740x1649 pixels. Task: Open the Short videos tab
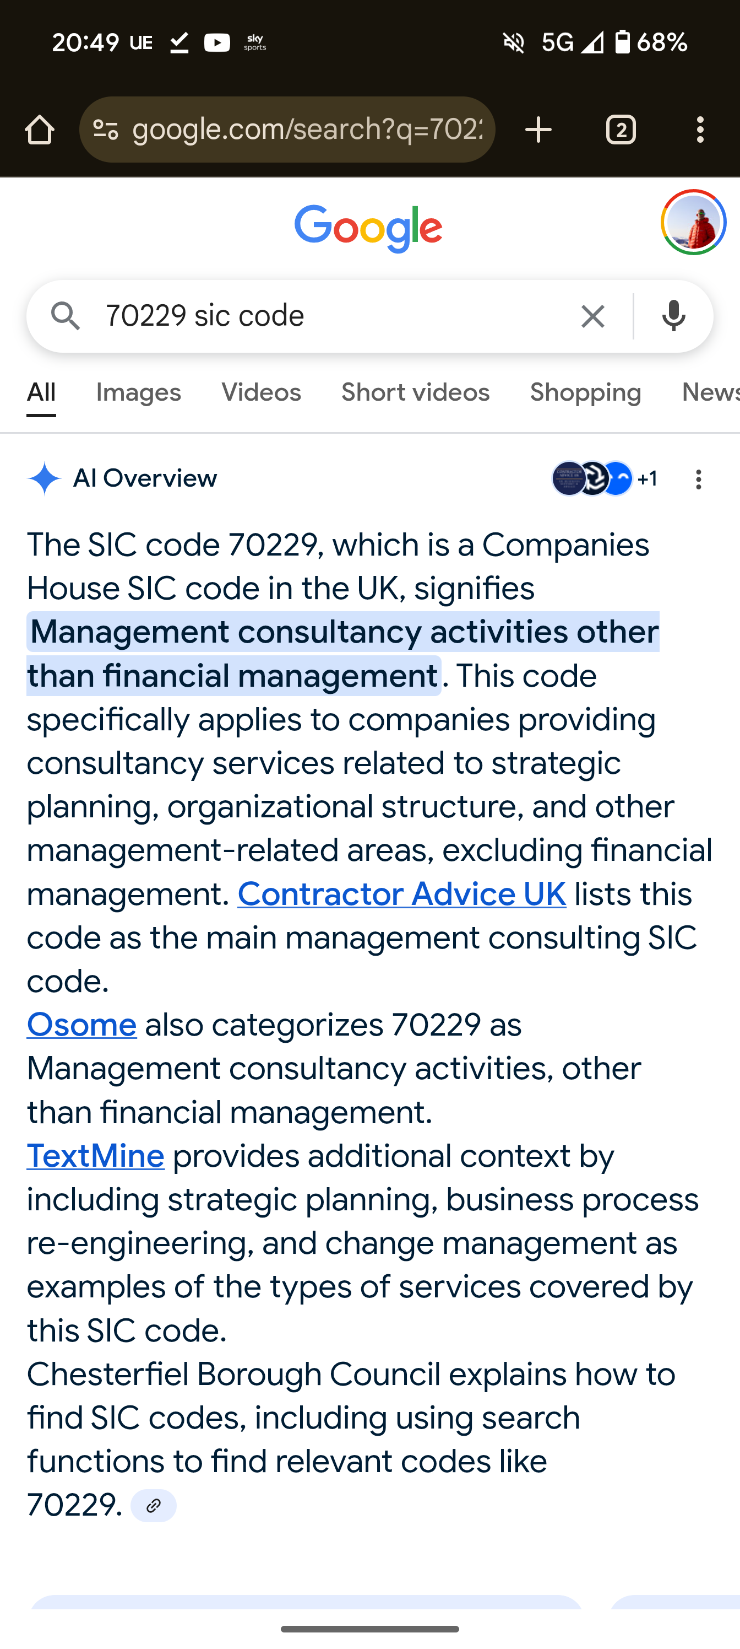click(x=415, y=392)
